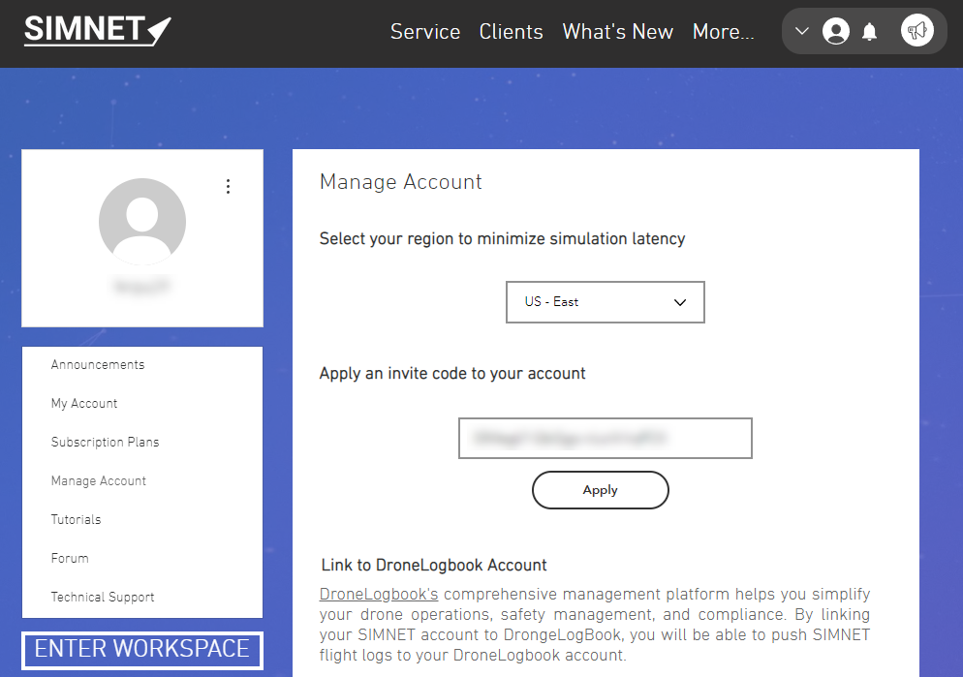Screen dimensions: 963x677
Task: Open the US - East region dropdown
Action: [605, 302]
